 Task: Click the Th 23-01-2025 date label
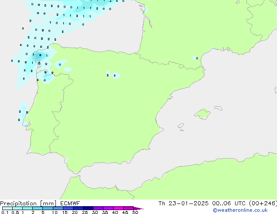click(183, 204)
